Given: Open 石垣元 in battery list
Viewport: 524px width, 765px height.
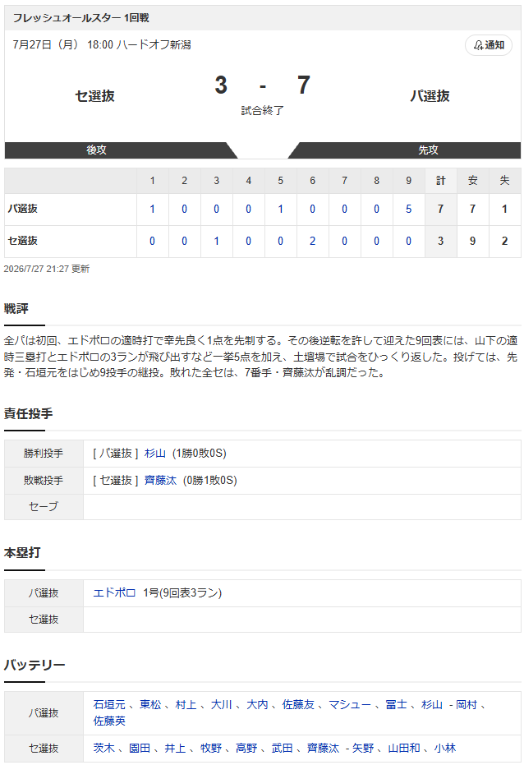Looking at the screenshot, I should pos(109,704).
